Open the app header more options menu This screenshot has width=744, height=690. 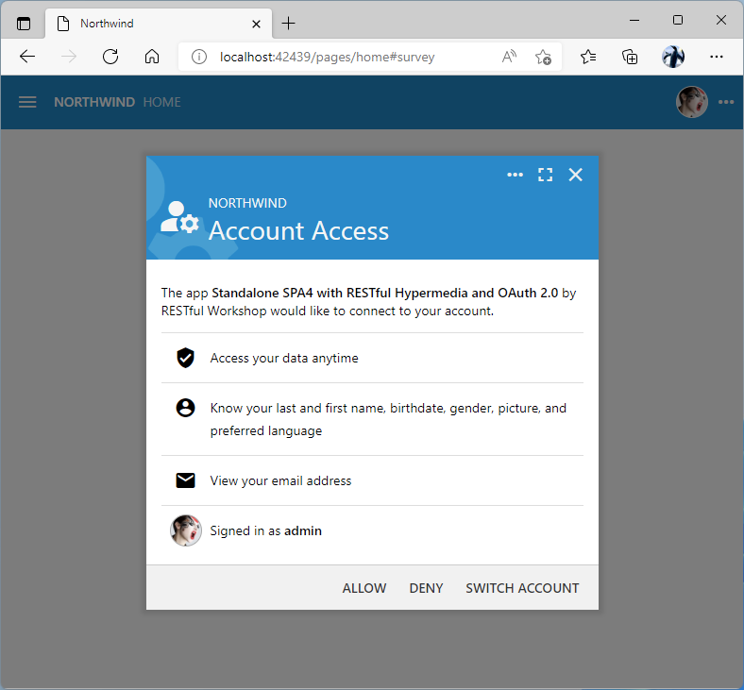pos(725,102)
